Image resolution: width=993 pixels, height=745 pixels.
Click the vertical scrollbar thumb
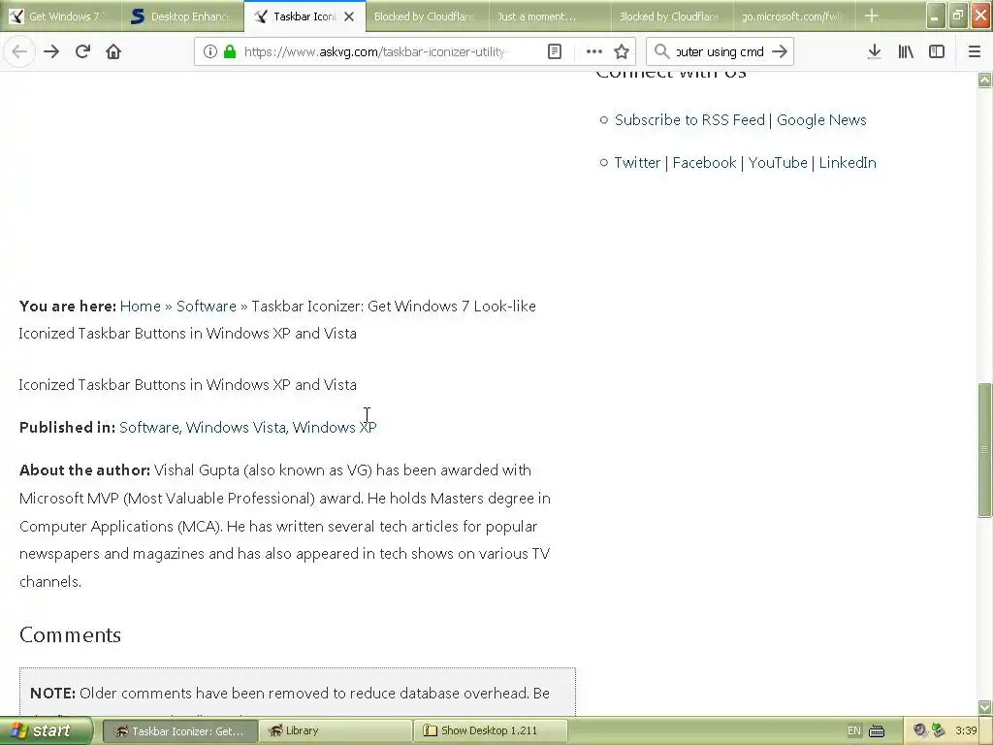click(x=985, y=450)
